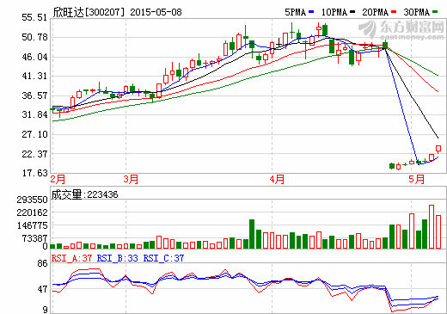Click the RSI_C:37 indicator label
The width and height of the screenshot is (447, 314).
163,258
